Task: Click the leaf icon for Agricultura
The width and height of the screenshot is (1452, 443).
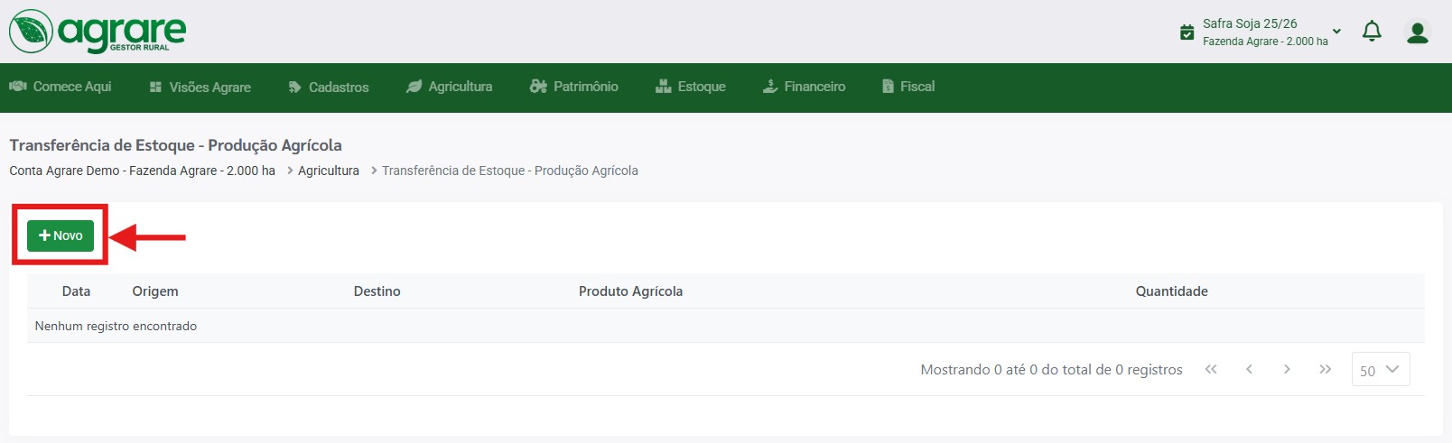Action: 414,87
